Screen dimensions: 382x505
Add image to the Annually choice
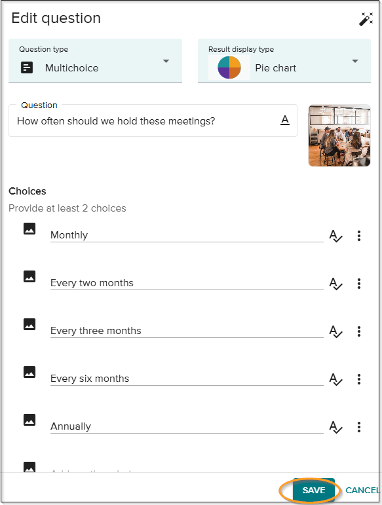click(x=29, y=420)
